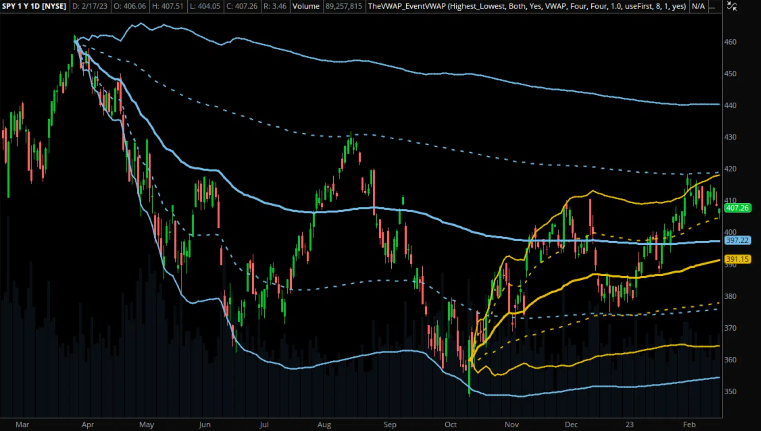Click the 'Aug' label on the time axis

[x=324, y=425]
